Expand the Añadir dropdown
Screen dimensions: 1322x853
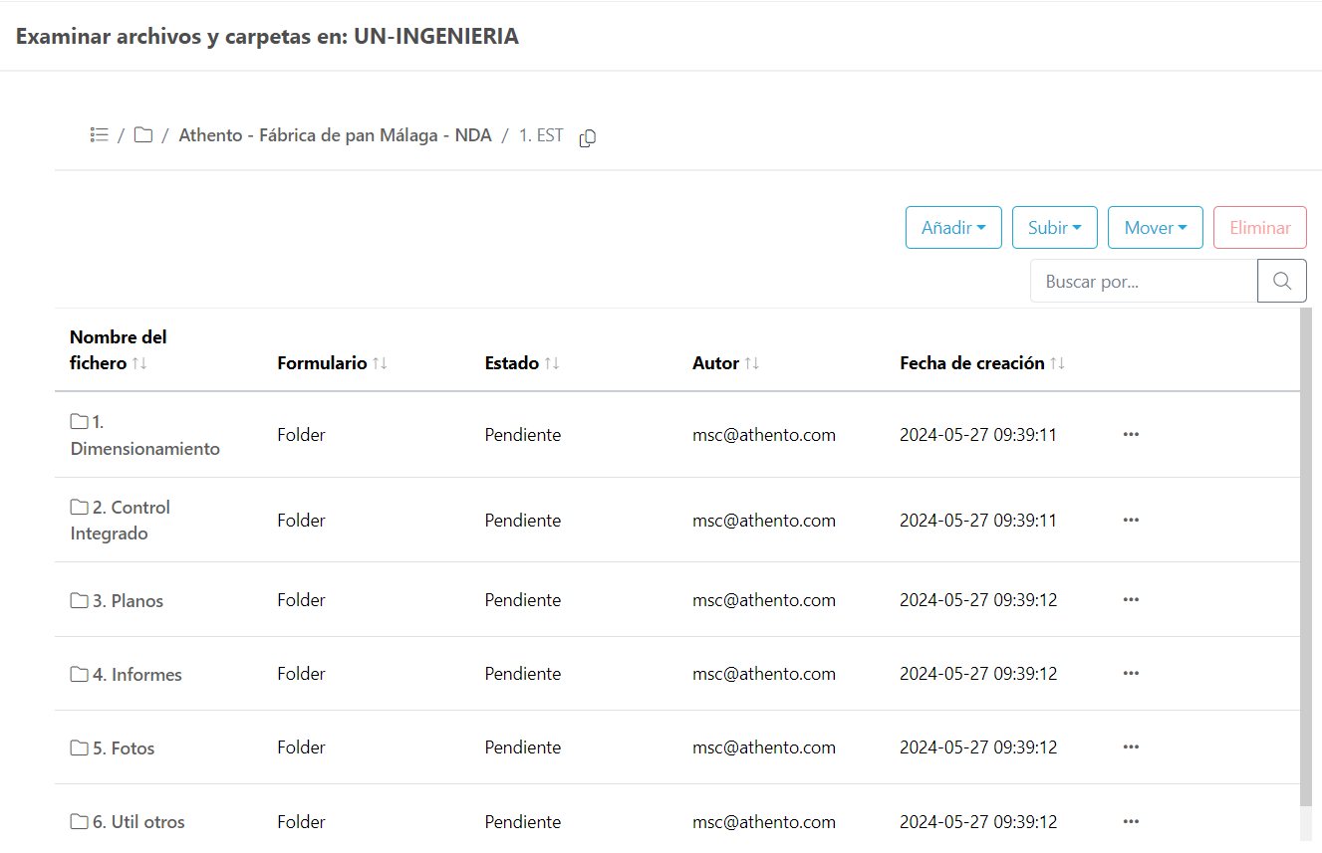953,228
